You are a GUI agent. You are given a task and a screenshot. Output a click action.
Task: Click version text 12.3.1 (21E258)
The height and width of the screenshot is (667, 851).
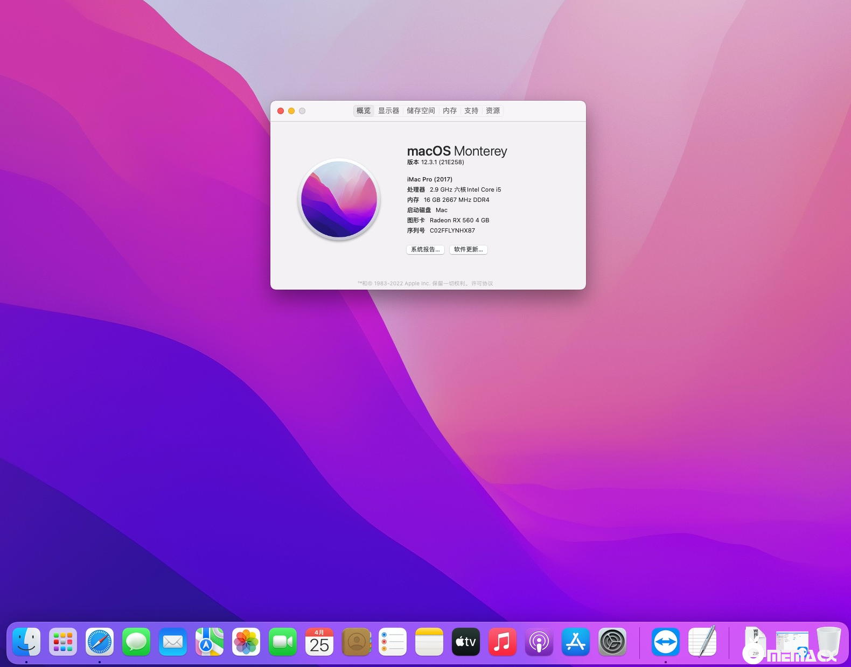(x=442, y=162)
